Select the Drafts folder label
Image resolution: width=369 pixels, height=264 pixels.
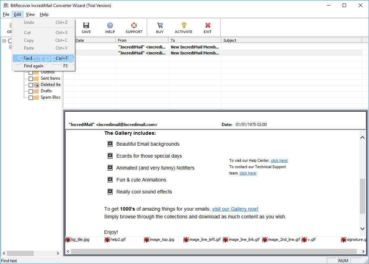click(46, 91)
